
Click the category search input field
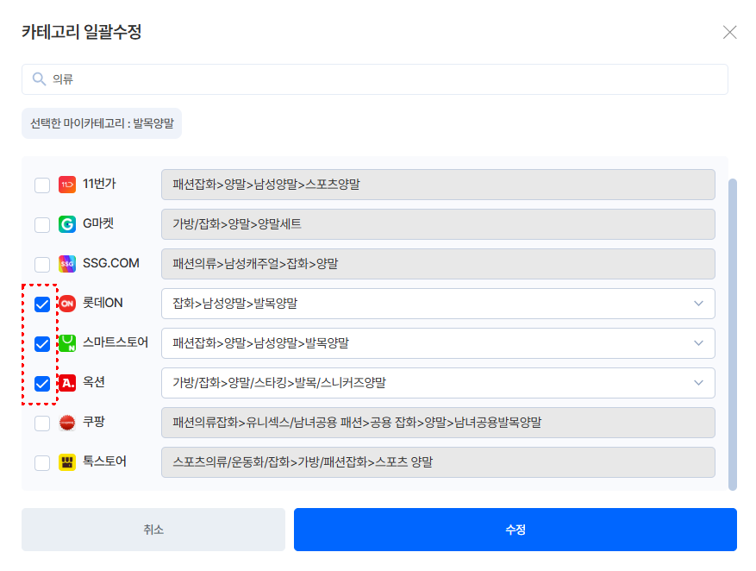(x=388, y=79)
